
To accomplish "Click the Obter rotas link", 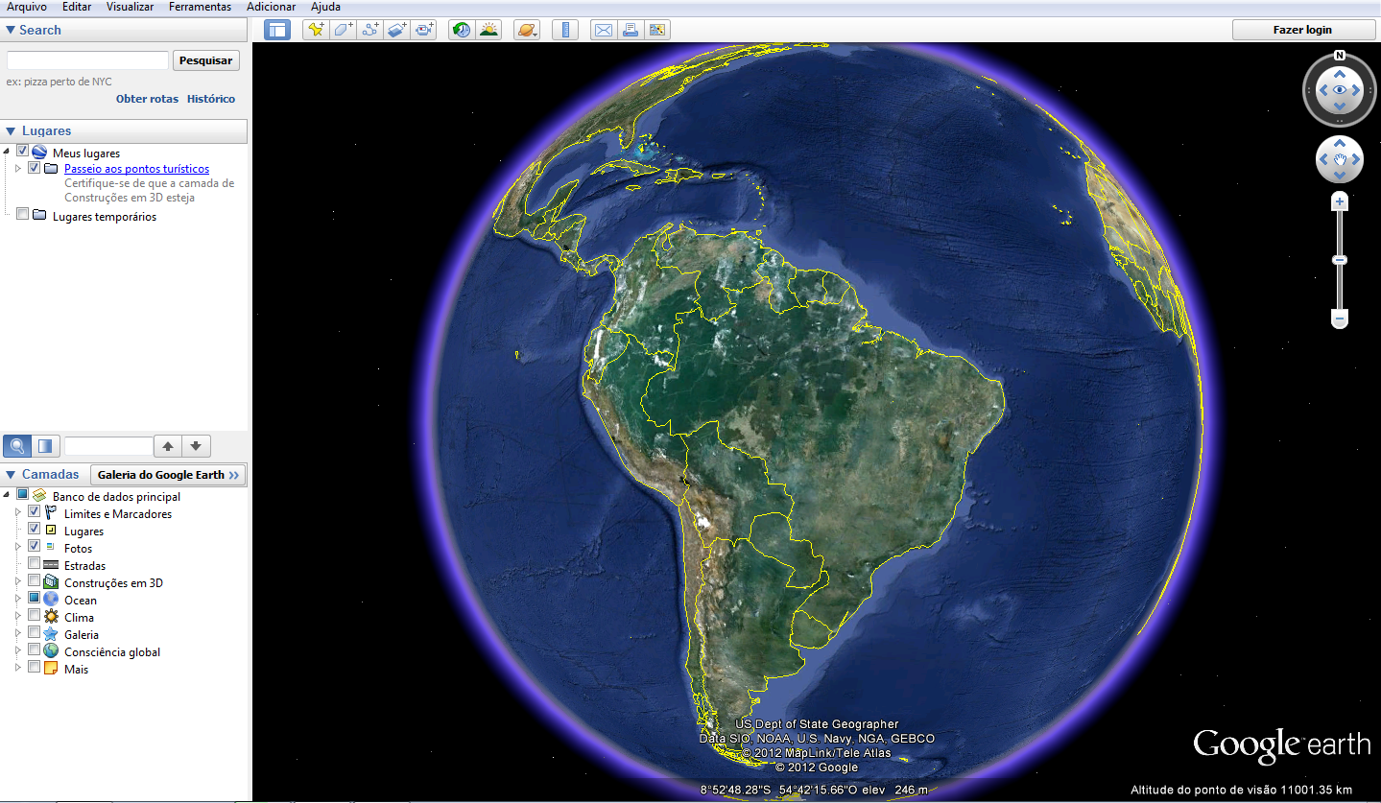I will (147, 99).
